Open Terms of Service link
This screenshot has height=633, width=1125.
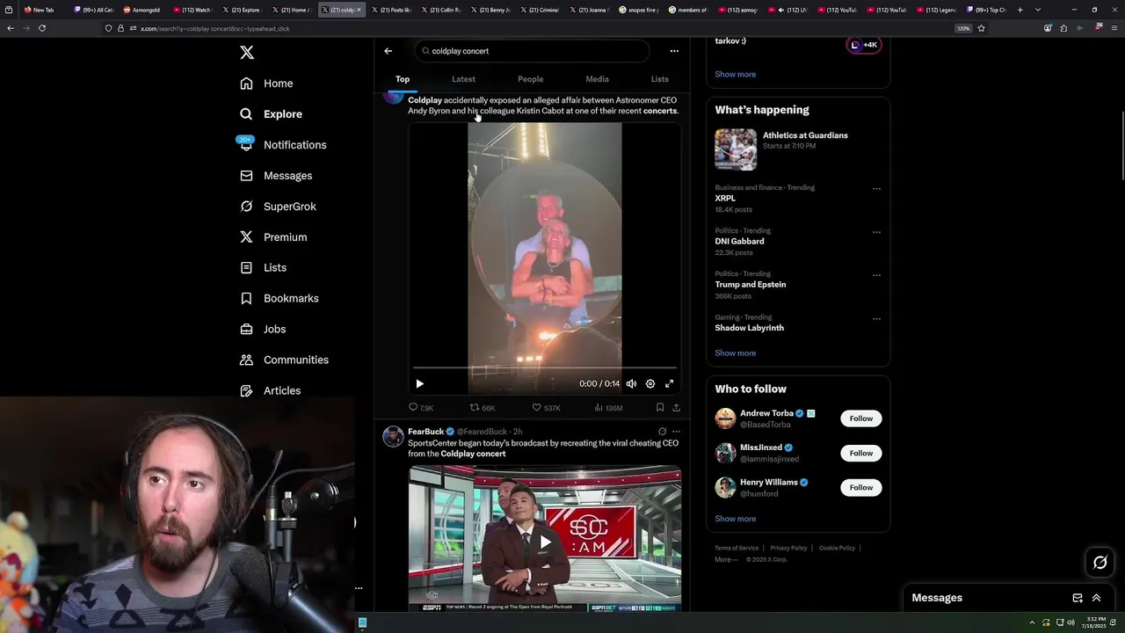(737, 548)
